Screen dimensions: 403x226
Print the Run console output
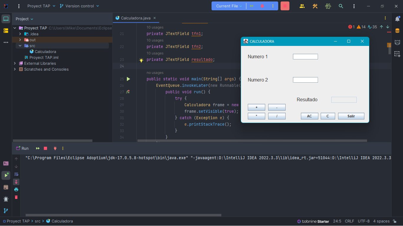[x=16, y=190]
